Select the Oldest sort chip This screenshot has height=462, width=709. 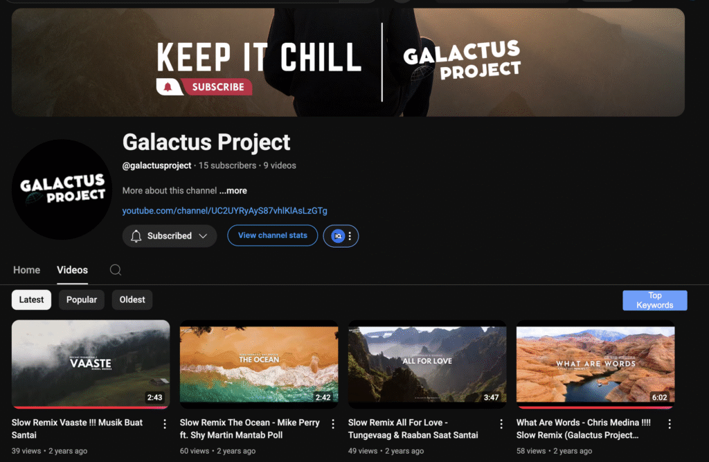tap(132, 300)
